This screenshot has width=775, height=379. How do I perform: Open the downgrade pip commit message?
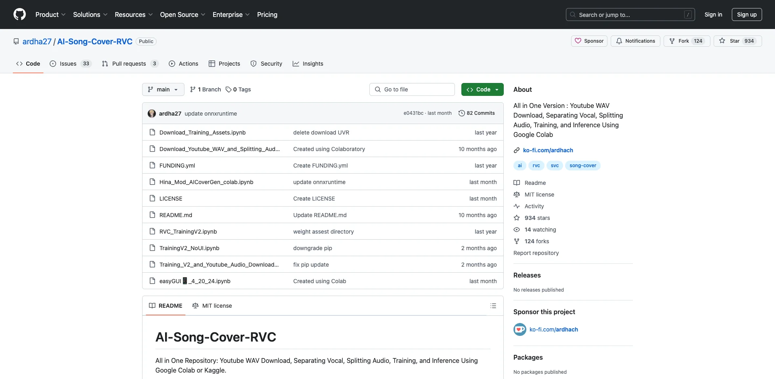pyautogui.click(x=313, y=248)
